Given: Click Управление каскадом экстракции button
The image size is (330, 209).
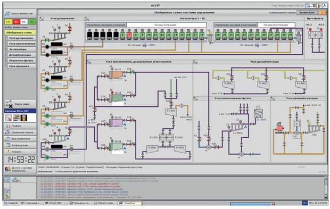Looking at the screenshot, I should (x=105, y=25).
